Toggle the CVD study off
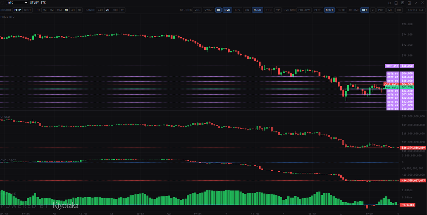This screenshot has height=215, width=427. [227, 10]
